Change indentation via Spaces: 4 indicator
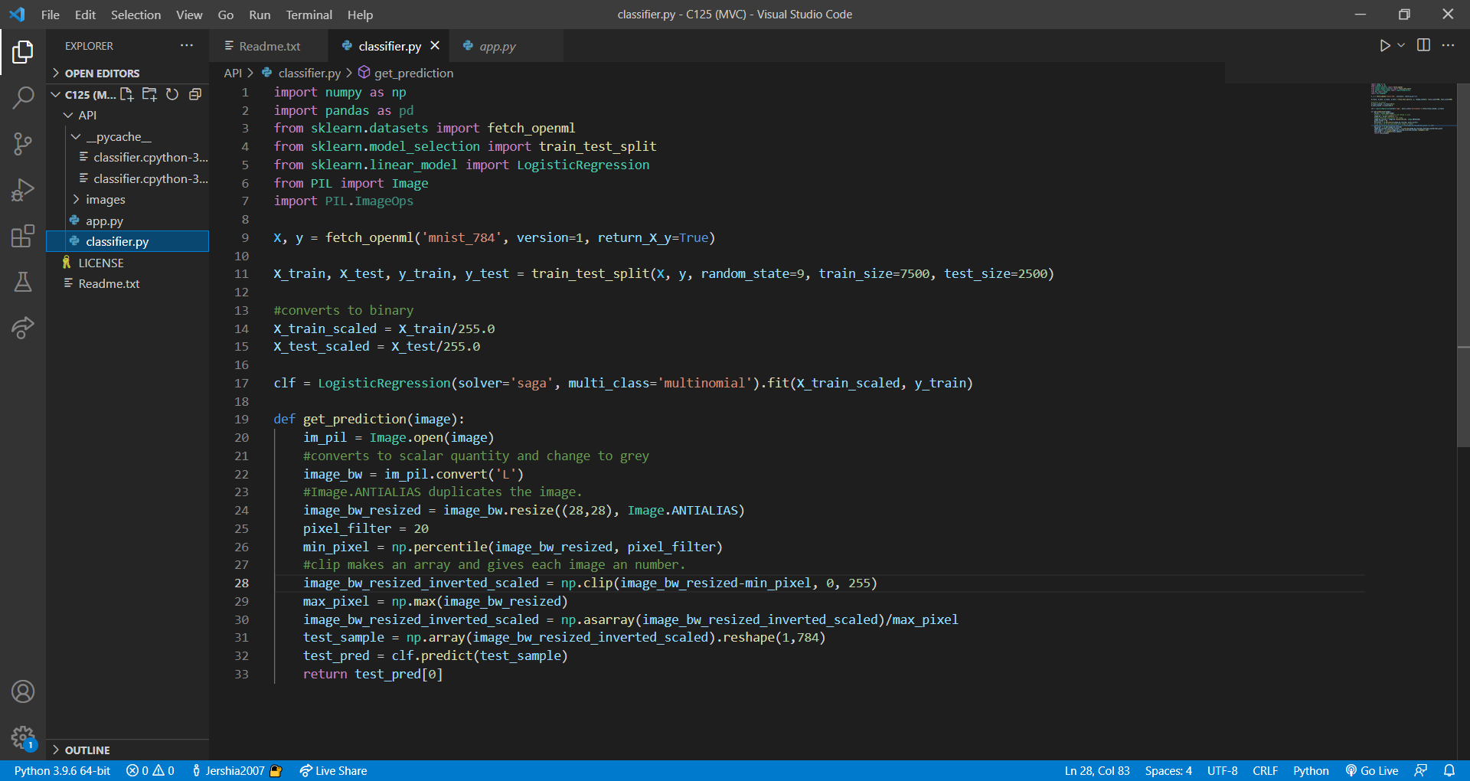Image resolution: width=1470 pixels, height=781 pixels. pyautogui.click(x=1168, y=770)
